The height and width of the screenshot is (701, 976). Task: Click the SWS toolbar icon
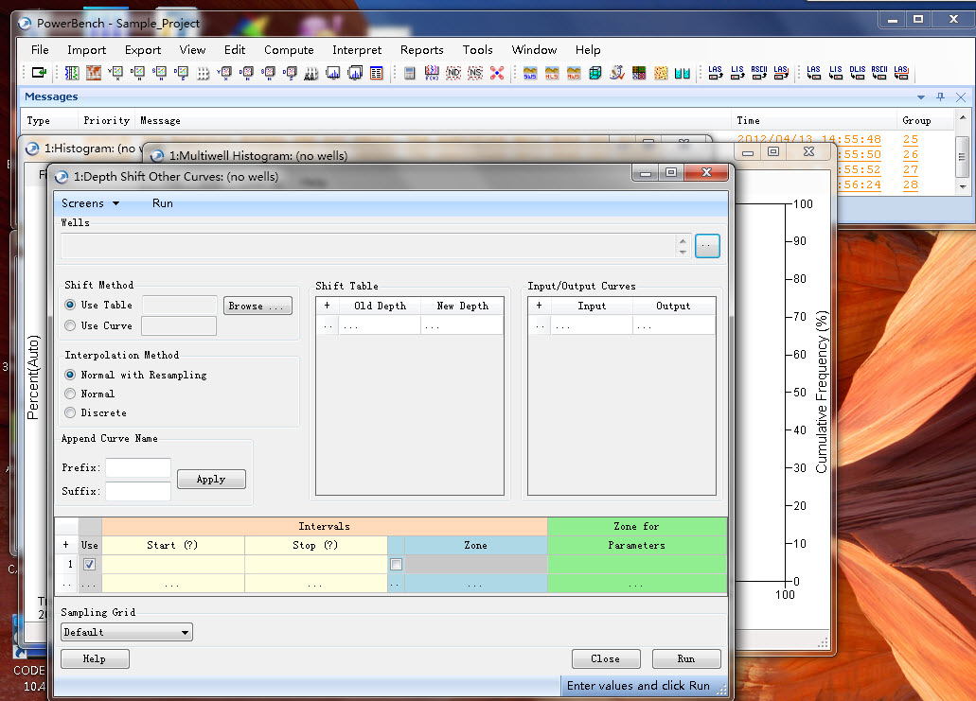click(x=530, y=73)
